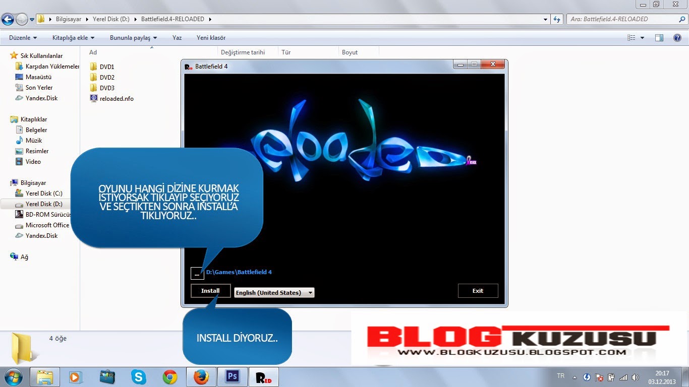Open Google Chrome from the taskbar
Viewport: 689px width, 387px height.
coord(169,377)
